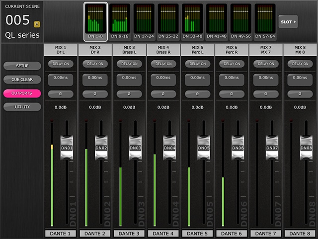Open the UTILITY page
The image size is (318, 239).
pyautogui.click(x=22, y=107)
